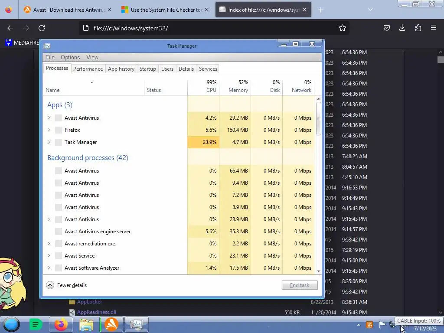
Task: Expand the Avast Service process
Action: [x=49, y=256]
